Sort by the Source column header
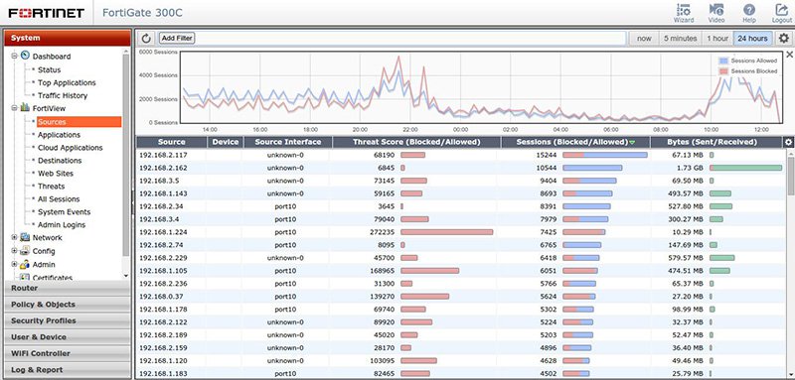Viewport: 795px width, 380px height. click(x=171, y=142)
